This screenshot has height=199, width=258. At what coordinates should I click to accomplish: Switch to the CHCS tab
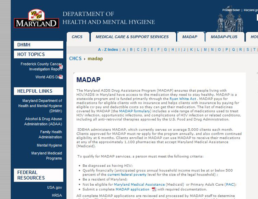coord(78,37)
